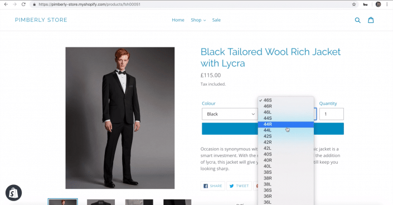Select size 44L in the list
393x205 pixels.
coord(286,130)
